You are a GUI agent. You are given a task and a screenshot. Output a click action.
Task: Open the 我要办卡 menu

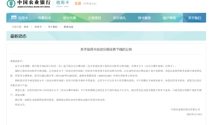pos(44,18)
